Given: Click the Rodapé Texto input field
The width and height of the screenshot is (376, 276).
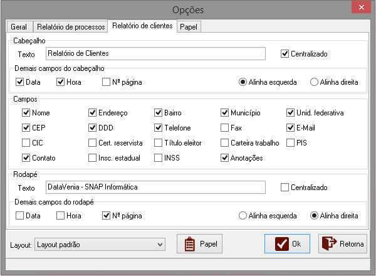Looking at the screenshot, I should tap(155, 187).
